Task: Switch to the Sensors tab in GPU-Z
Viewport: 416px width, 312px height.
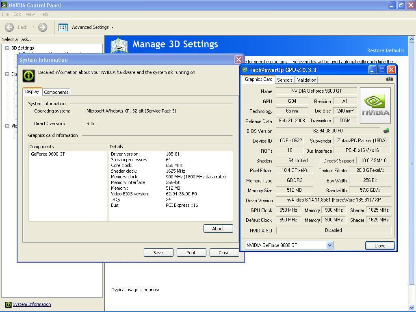Action: point(285,80)
